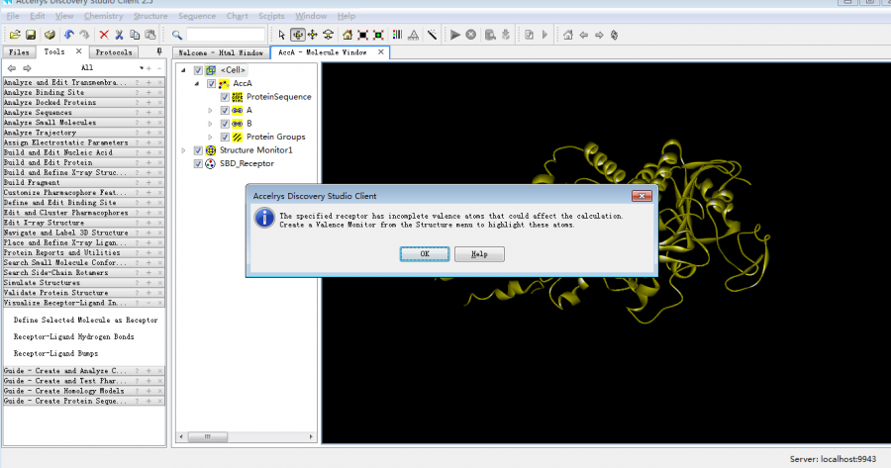Click the Undo arrow icon
The width and height of the screenshot is (891, 468).
[68, 35]
